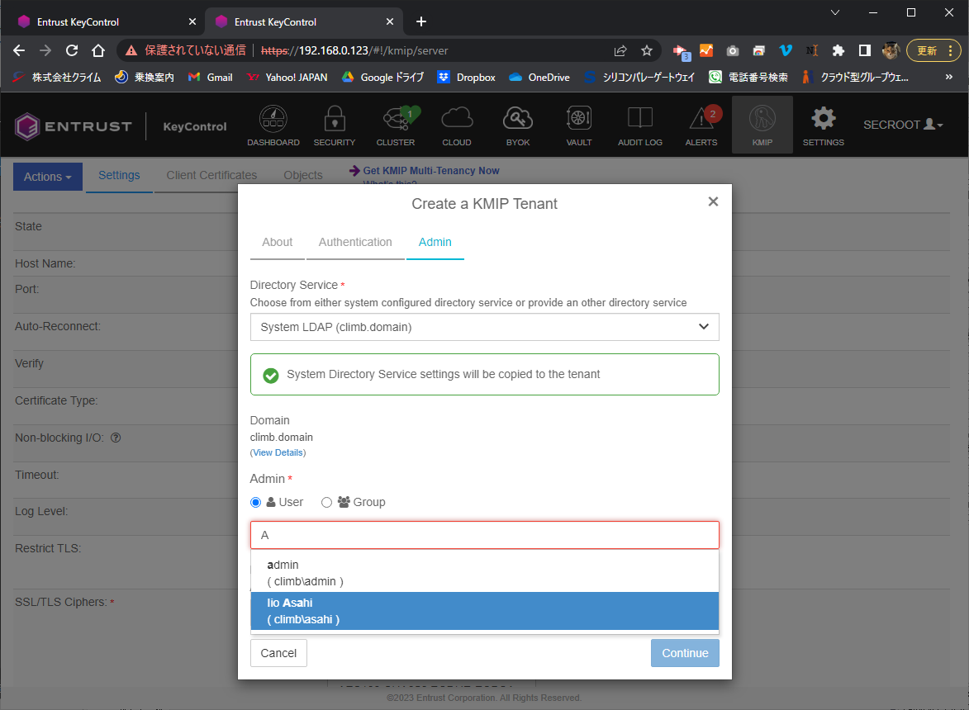Open the Yahoo! JAPAN bookmark

(287, 77)
